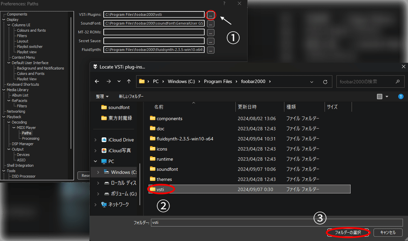The height and width of the screenshot is (241, 408).
Task: Open DSP Manager preferences page
Action: (x=23, y=144)
